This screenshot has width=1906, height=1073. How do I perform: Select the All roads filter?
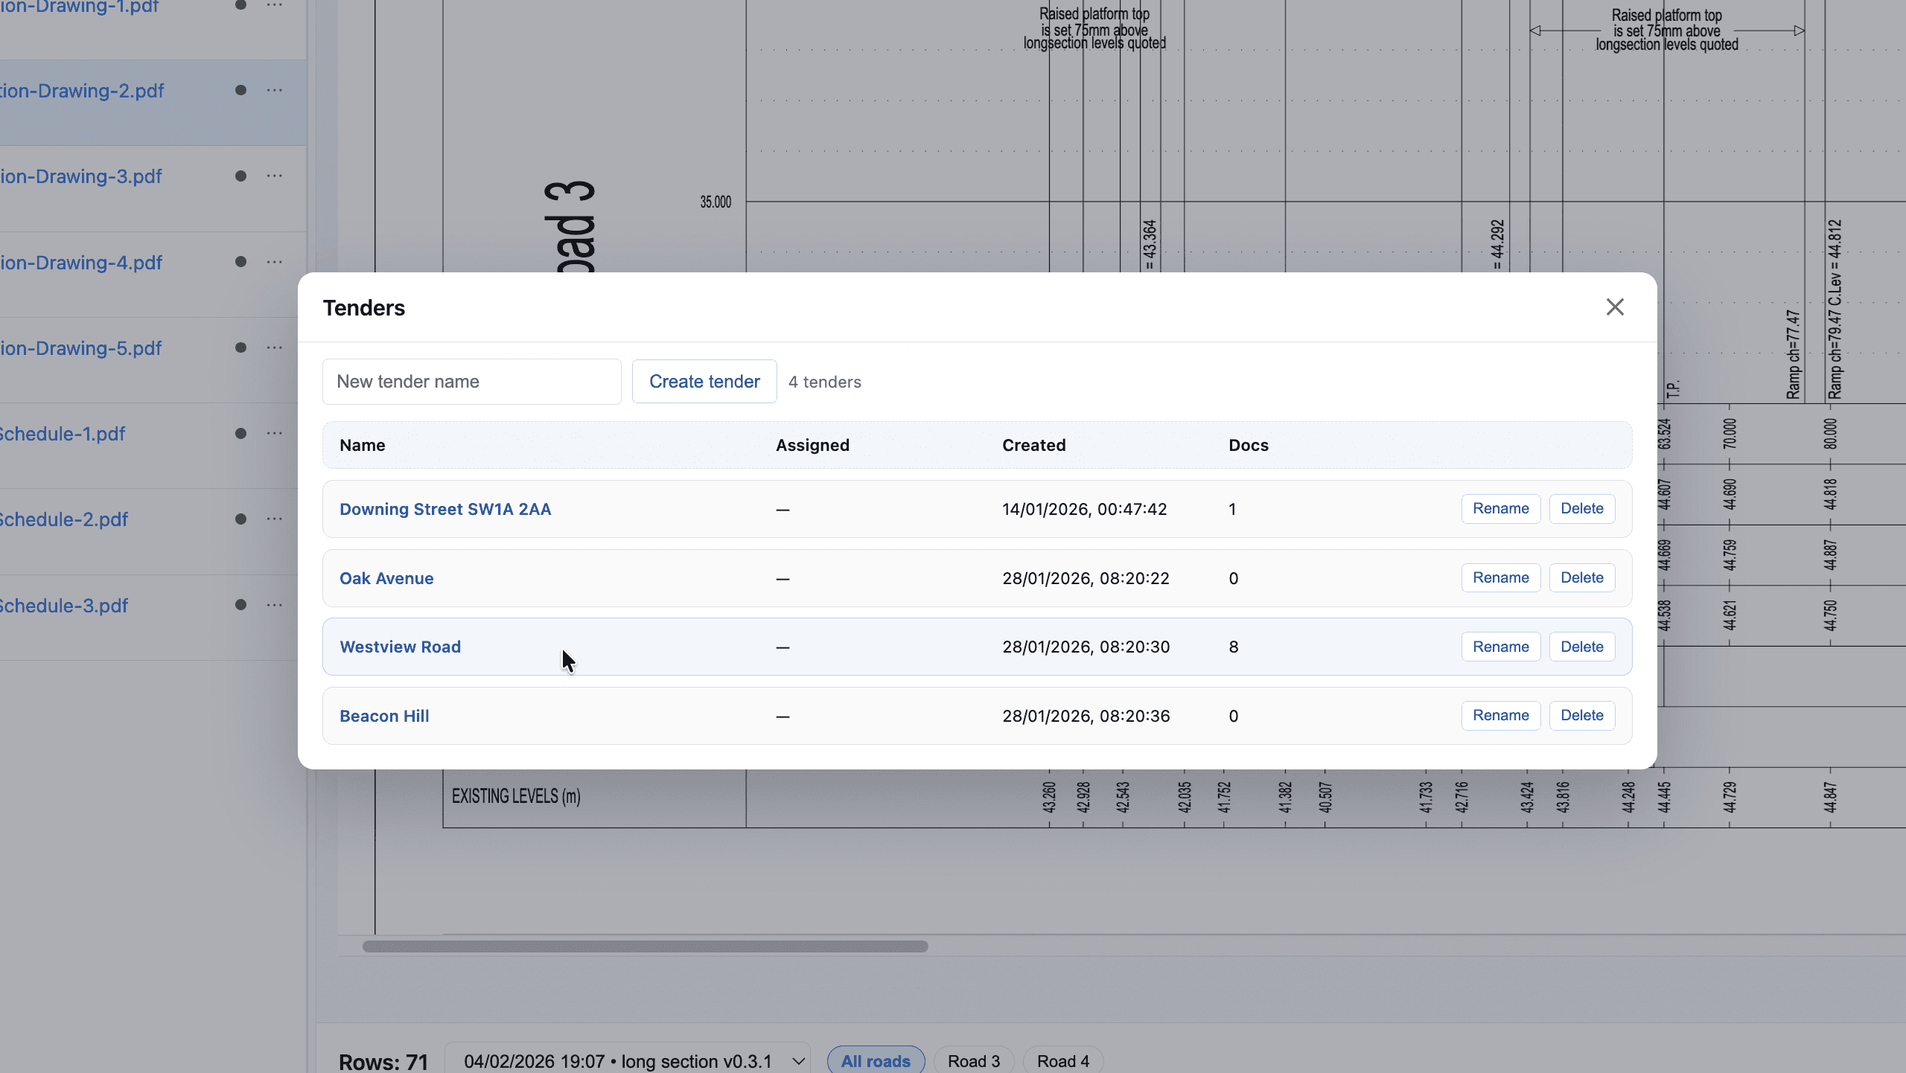point(876,1060)
